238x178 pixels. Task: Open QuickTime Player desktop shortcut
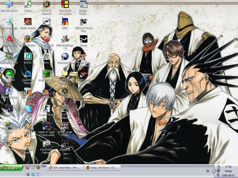point(28,77)
